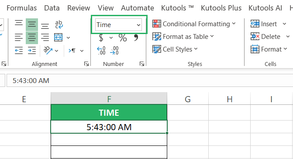The image size is (293, 159).
Task: Align text left
Action: 19,38
